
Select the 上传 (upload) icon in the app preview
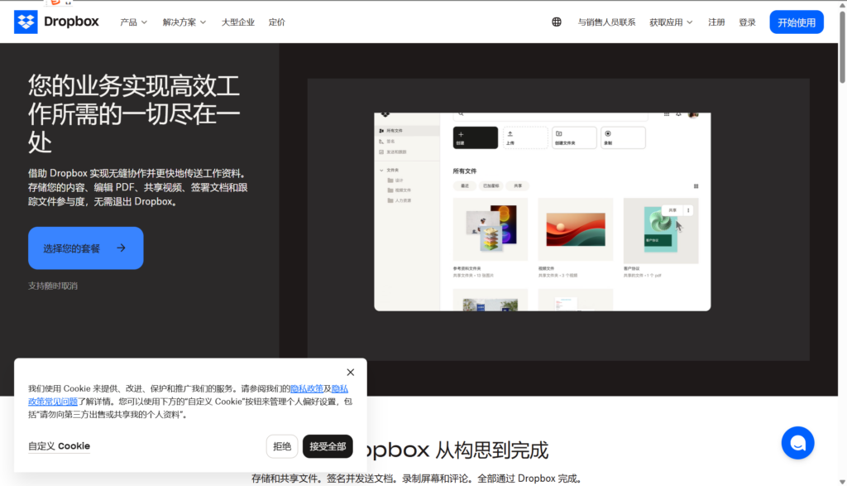pos(510,133)
